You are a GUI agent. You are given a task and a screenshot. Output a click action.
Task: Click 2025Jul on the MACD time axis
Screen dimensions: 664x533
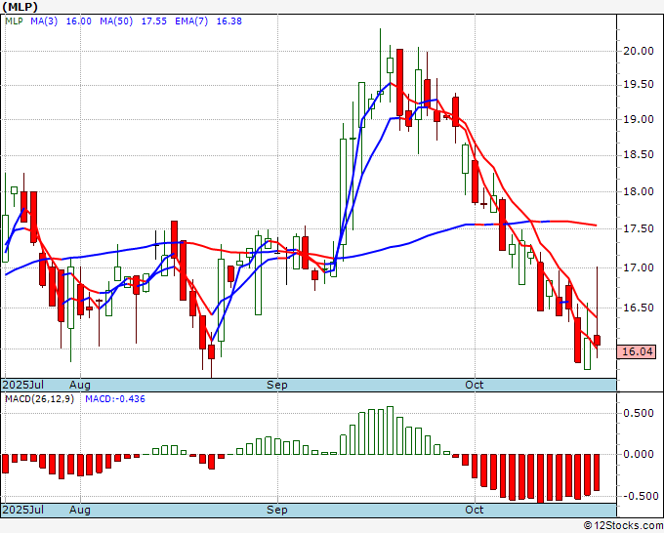[x=22, y=510]
